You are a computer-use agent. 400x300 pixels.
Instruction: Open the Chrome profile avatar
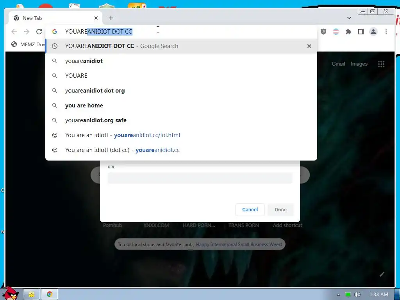tap(373, 32)
